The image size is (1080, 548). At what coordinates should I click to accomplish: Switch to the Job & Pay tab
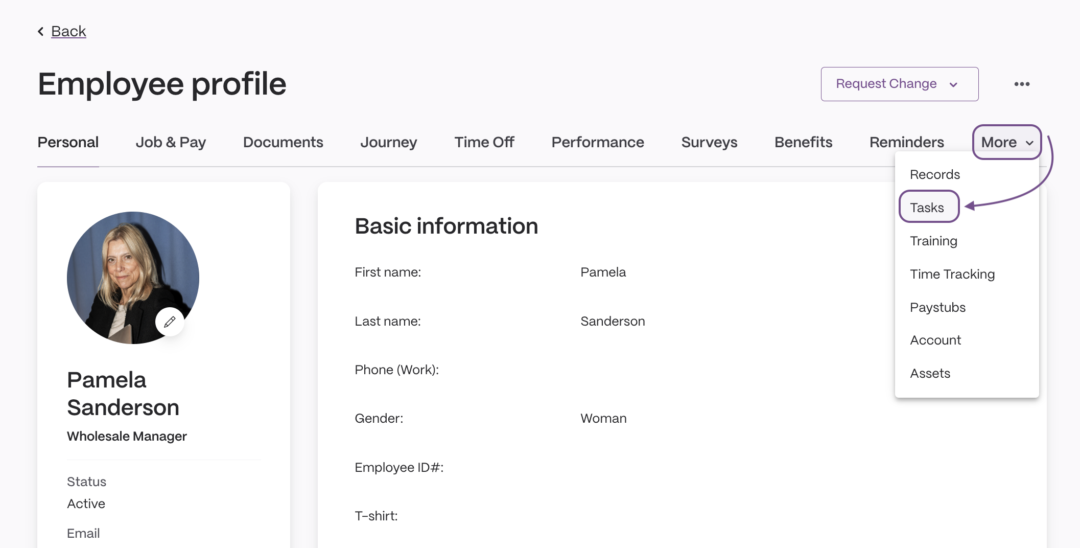(x=171, y=142)
